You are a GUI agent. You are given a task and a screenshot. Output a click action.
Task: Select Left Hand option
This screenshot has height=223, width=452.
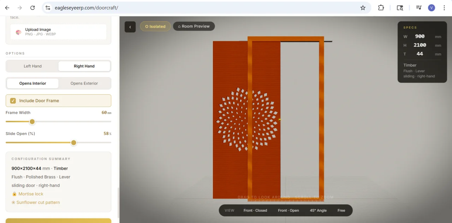[32, 66]
